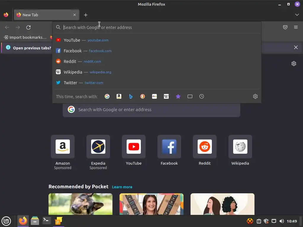Click the Save to Pocket icon

click(x=285, y=27)
